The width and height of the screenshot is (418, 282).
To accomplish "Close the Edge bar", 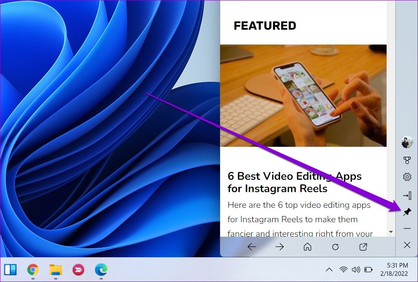I will (x=407, y=245).
